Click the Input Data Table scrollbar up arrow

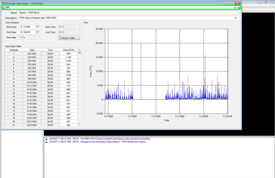tap(79, 50)
